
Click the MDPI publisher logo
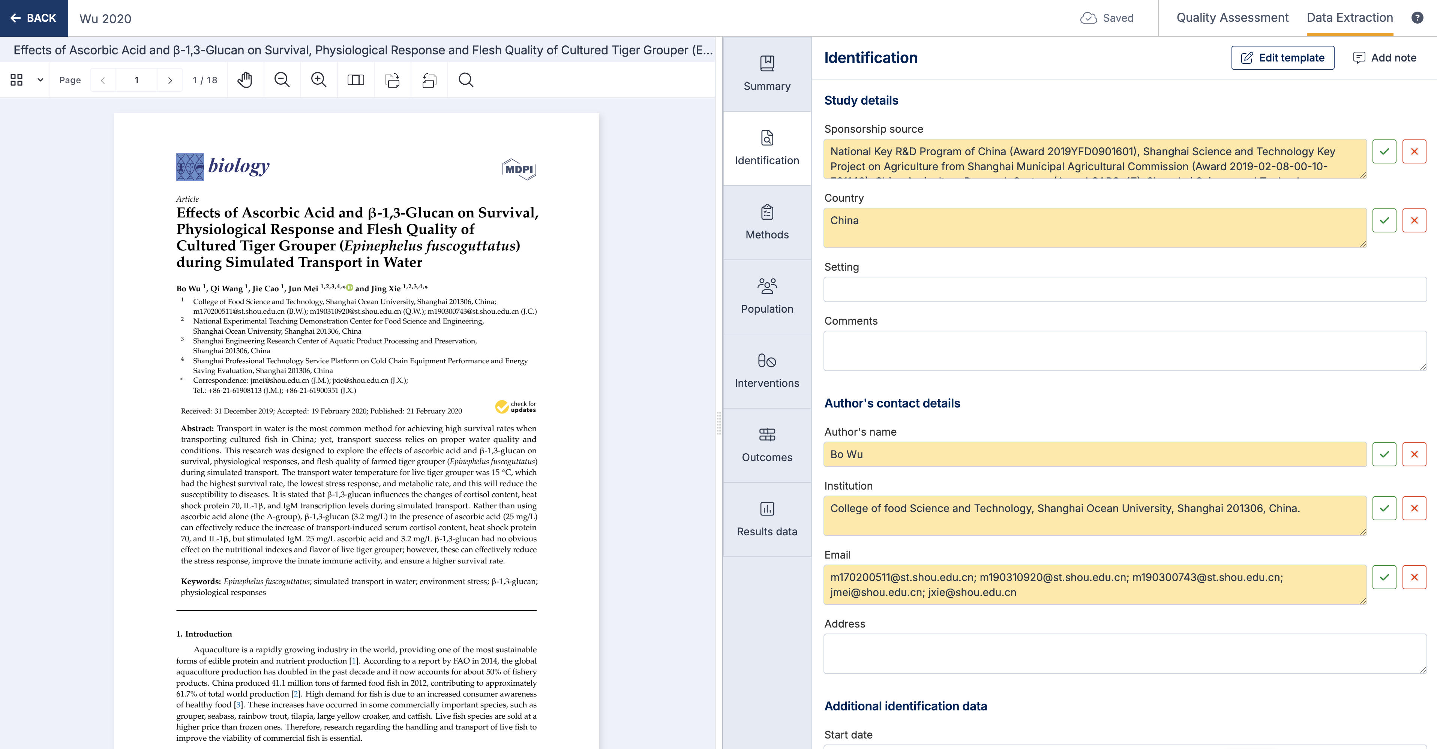[519, 169]
